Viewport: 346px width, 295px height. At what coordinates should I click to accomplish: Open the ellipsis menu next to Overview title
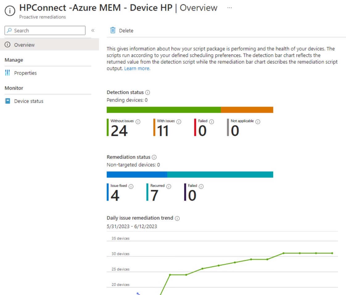click(229, 8)
